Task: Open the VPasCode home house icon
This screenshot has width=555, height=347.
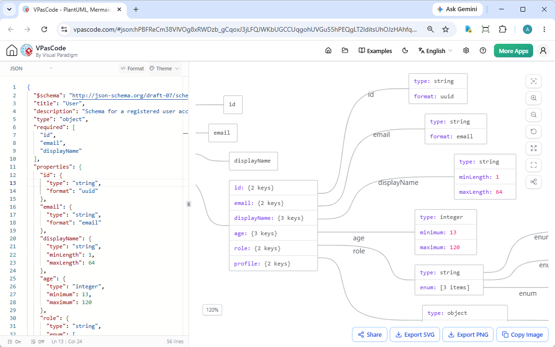Action: coord(12,51)
